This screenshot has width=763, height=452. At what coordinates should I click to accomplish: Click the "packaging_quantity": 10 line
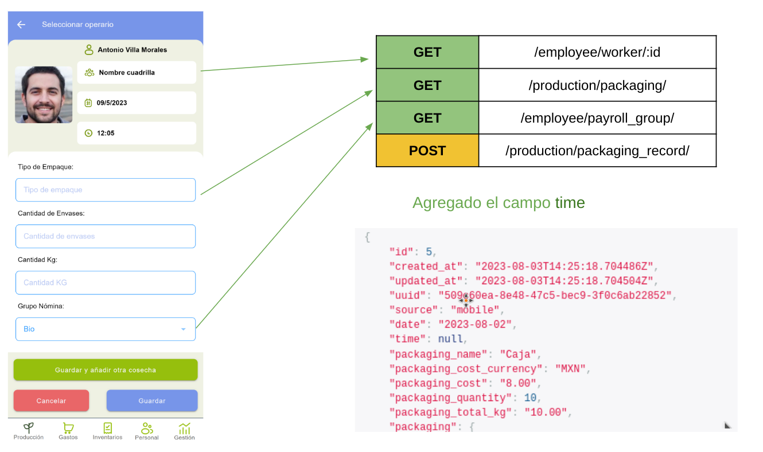click(x=465, y=398)
